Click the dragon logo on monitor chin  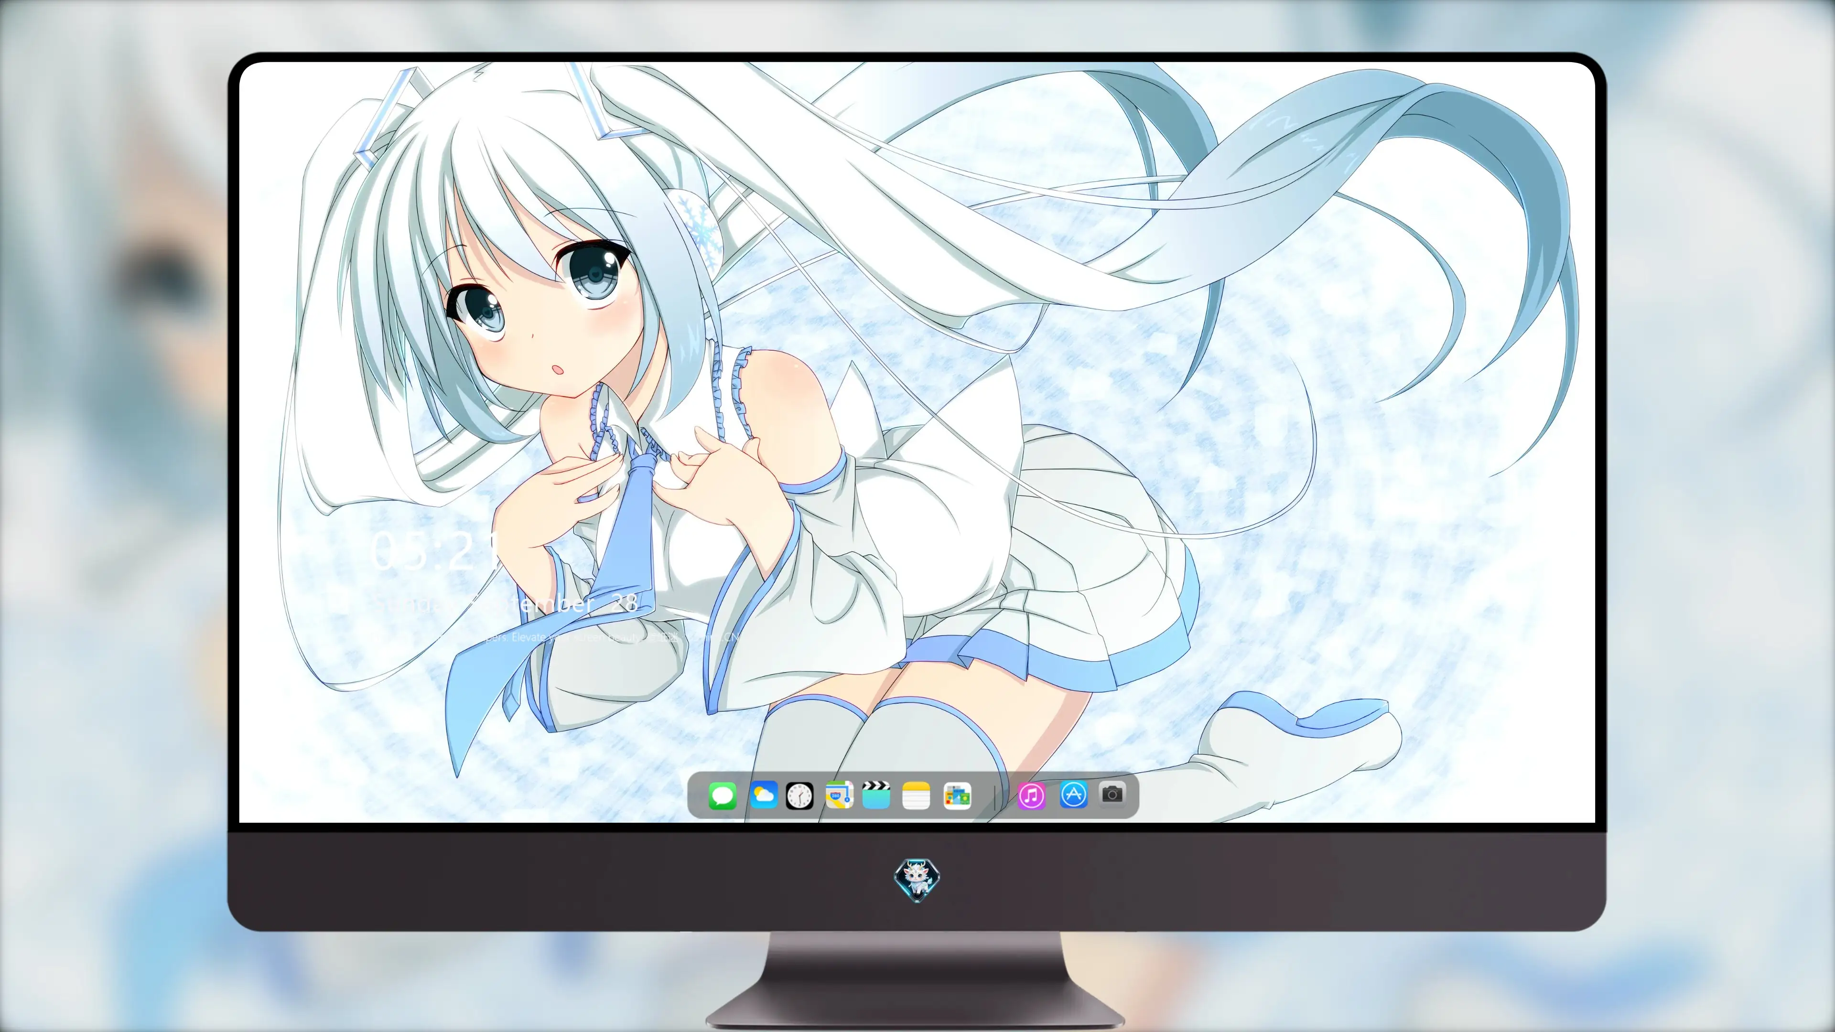pos(917,880)
